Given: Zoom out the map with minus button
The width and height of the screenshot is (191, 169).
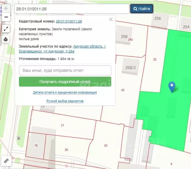Looking at the screenshot, I should [x=6, y=17].
